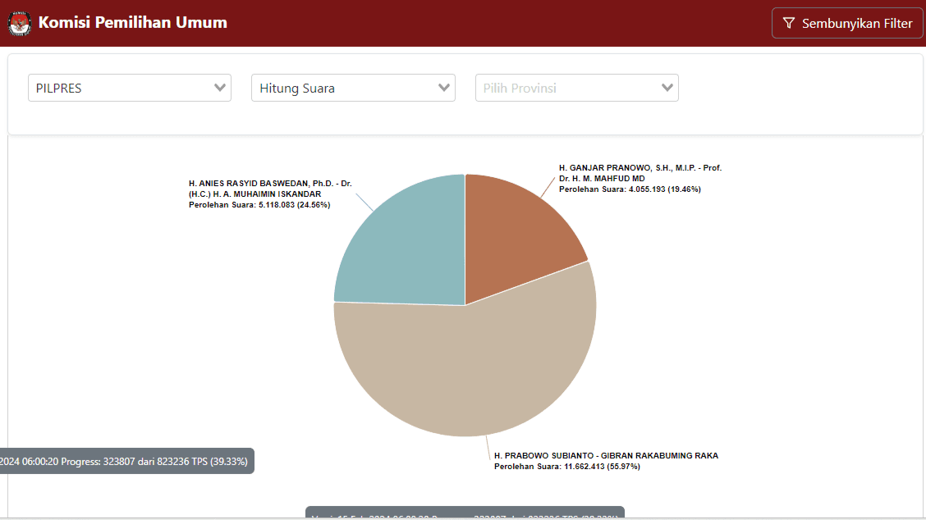This screenshot has width=926, height=520.
Task: Click the funnel filter icon
Action: [788, 23]
